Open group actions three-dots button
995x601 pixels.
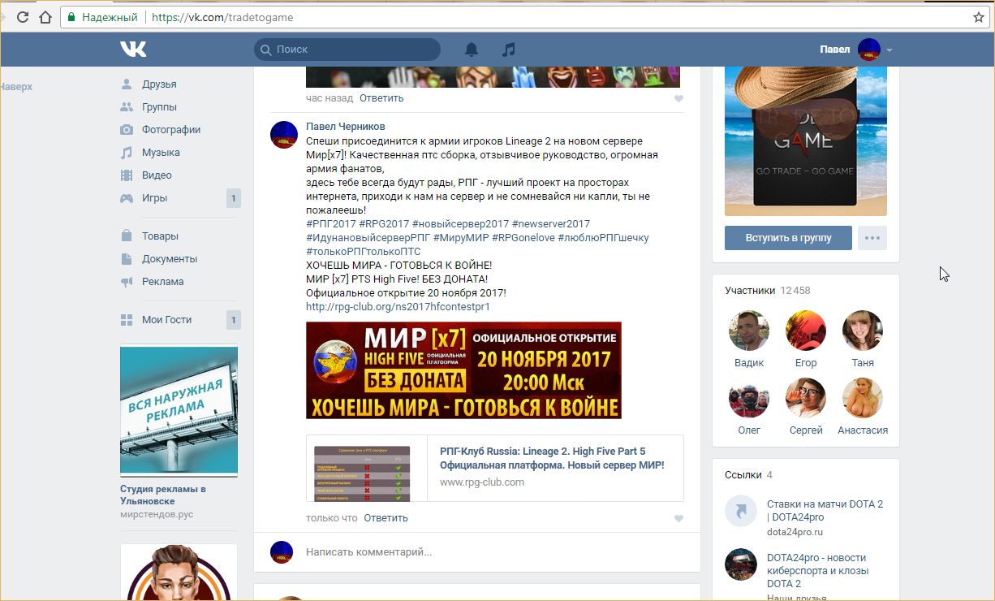coord(872,238)
